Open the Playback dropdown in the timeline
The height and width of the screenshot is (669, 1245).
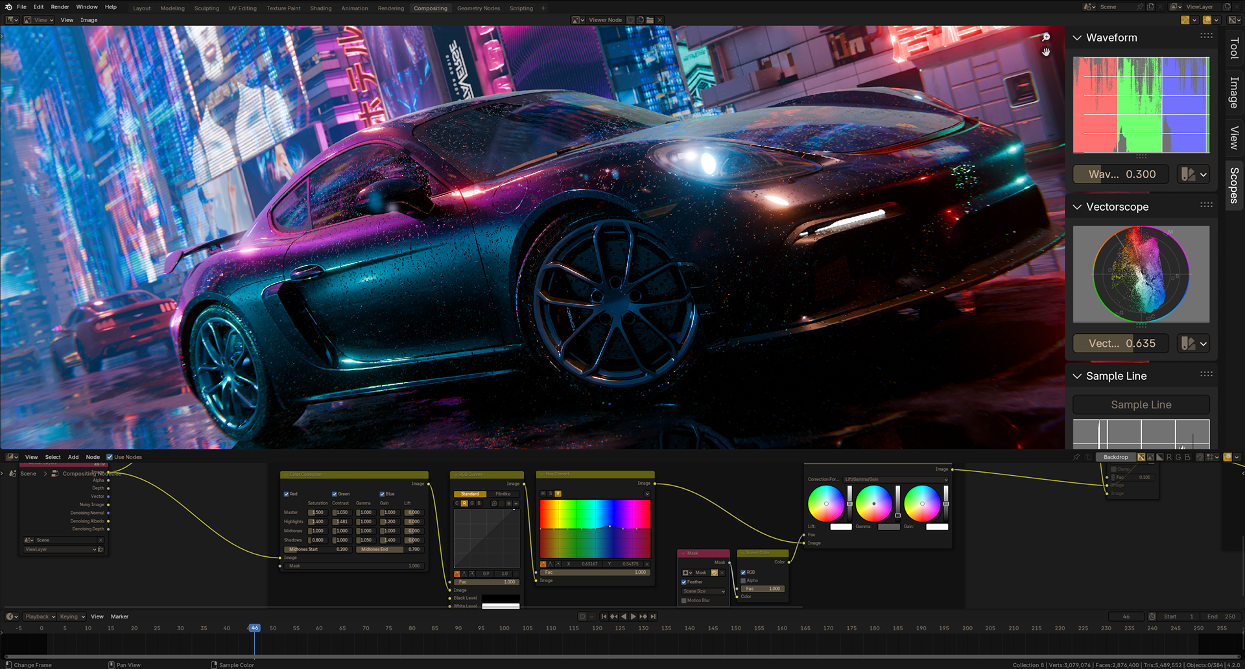coord(40,616)
